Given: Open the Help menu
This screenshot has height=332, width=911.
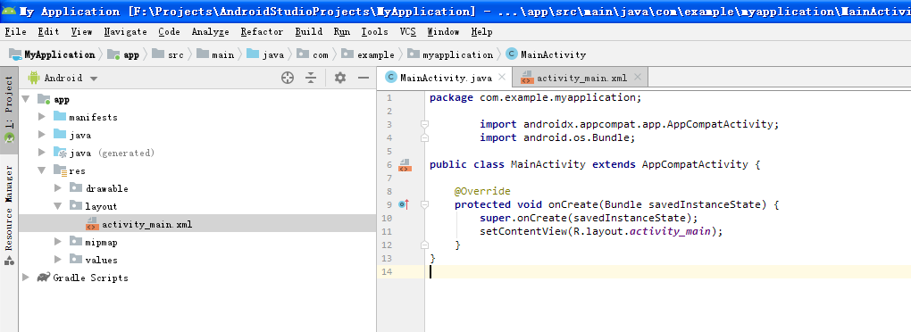Looking at the screenshot, I should tap(481, 32).
